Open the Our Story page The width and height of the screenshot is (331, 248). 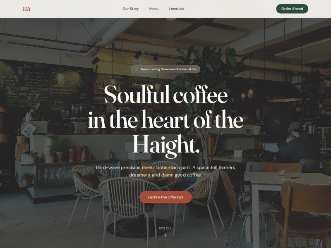coord(131,9)
